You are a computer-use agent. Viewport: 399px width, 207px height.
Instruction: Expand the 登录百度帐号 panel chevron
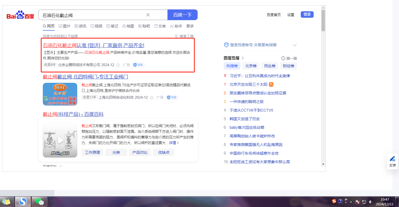[295, 45]
